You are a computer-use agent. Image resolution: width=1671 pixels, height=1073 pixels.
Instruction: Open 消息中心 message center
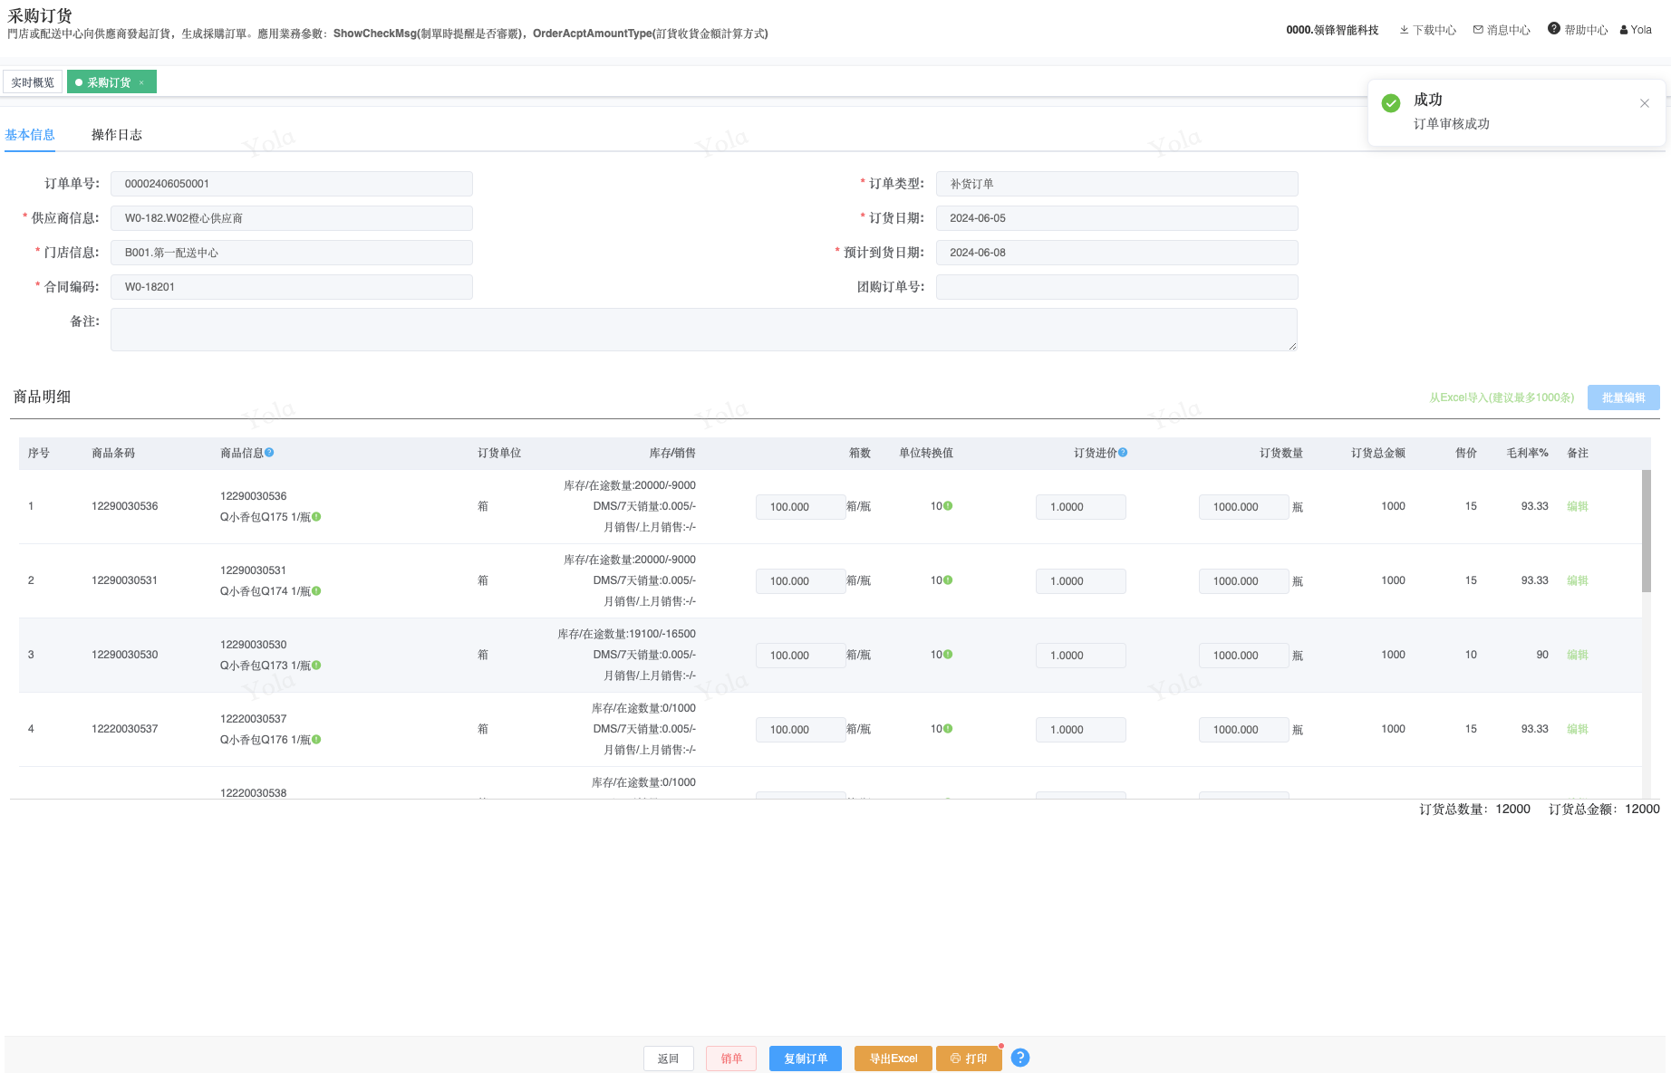click(x=1502, y=30)
